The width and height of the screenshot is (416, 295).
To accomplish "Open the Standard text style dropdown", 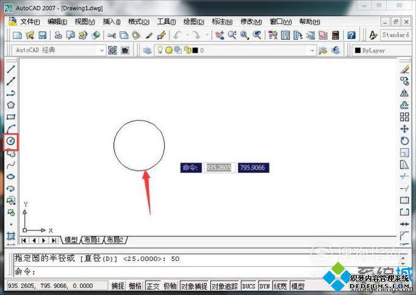I will point(396,35).
